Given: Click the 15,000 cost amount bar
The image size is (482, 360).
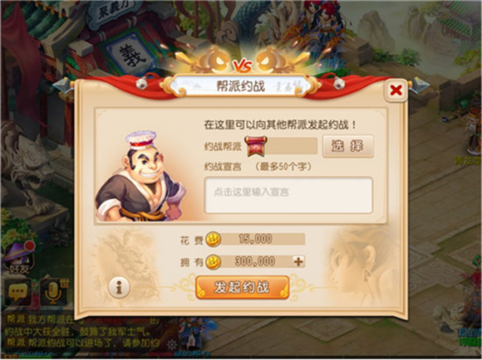Looking at the screenshot, I should click(263, 239).
